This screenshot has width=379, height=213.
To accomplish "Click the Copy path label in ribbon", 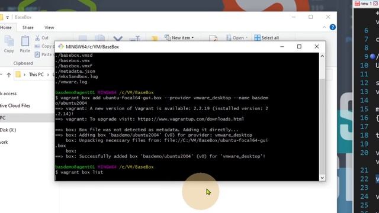I will [48, 46].
